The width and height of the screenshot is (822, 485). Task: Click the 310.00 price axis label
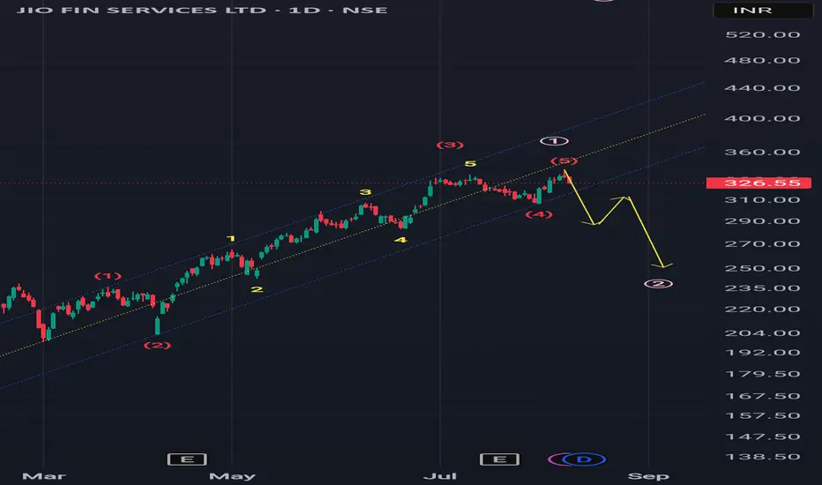click(762, 200)
